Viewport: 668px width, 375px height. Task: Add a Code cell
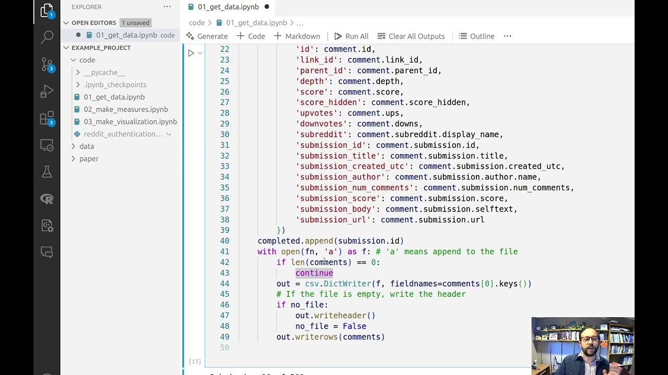coord(251,36)
